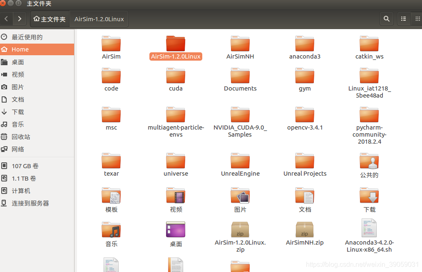Select the Linux_iat1218_5bee48ad folder icon
The width and height of the screenshot is (422, 272).
(369, 76)
